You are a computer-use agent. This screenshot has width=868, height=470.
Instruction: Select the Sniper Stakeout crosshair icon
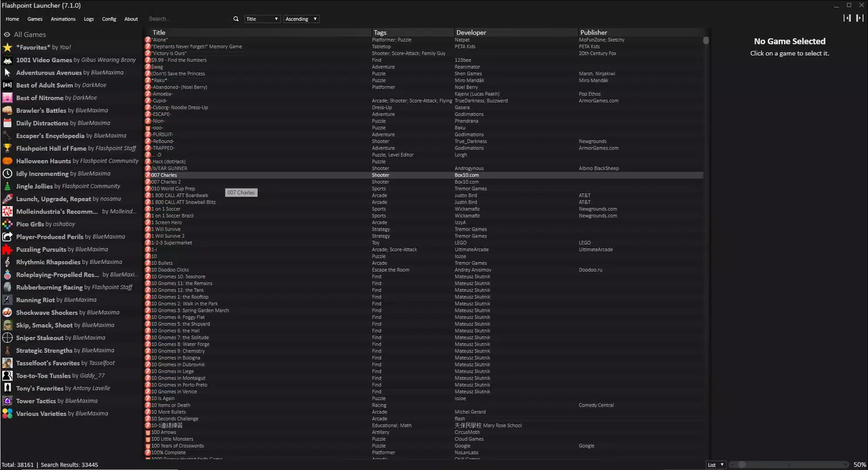(7, 338)
